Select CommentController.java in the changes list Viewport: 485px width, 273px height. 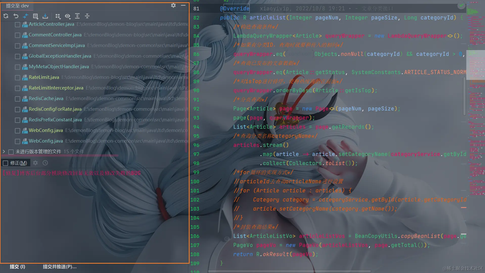click(x=55, y=35)
